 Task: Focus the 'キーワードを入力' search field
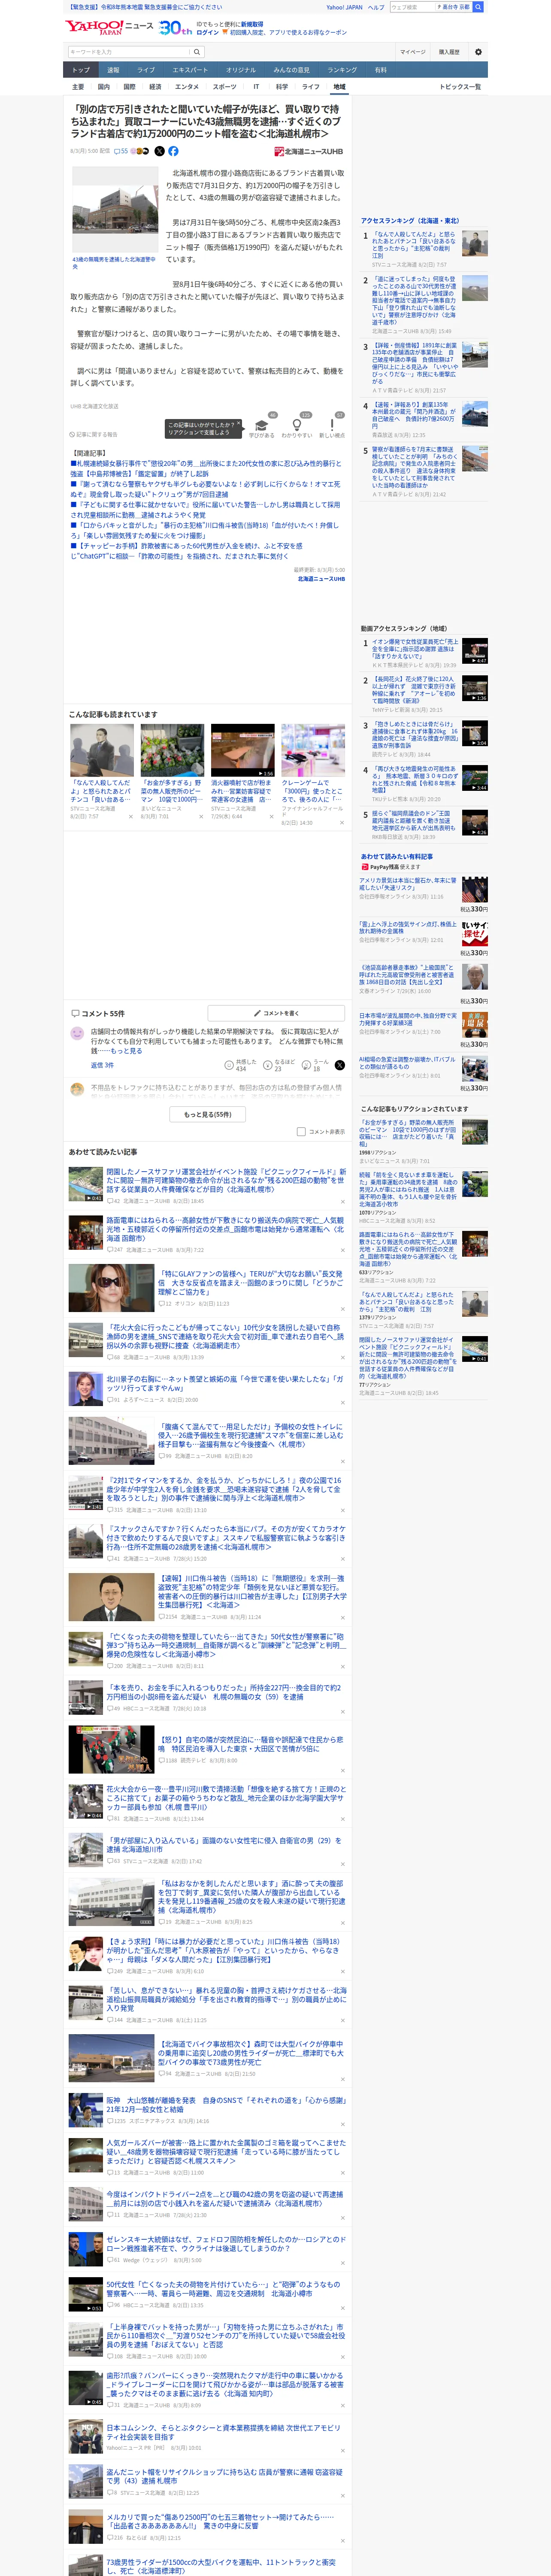pos(129,52)
